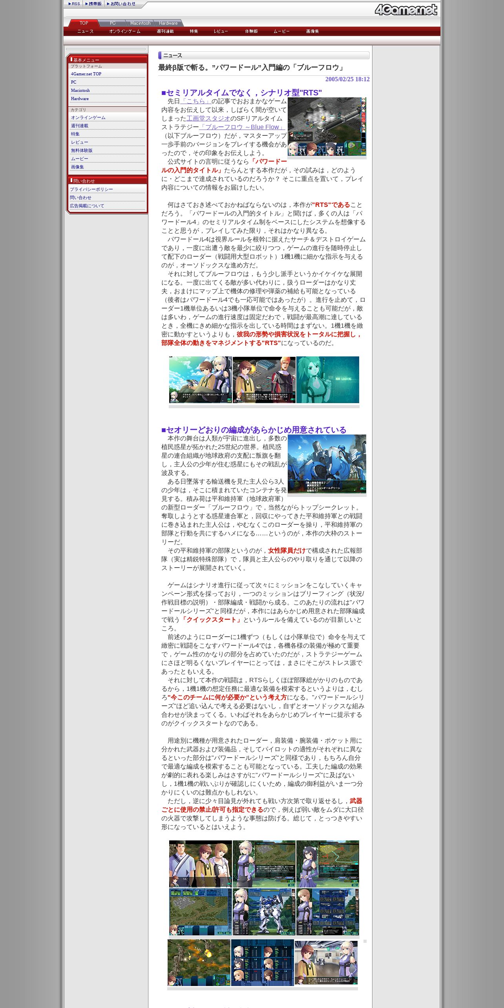Enlarge the boy and silver-haired girl thumbnail
Viewport: 504px width, 1008px height.
200,380
